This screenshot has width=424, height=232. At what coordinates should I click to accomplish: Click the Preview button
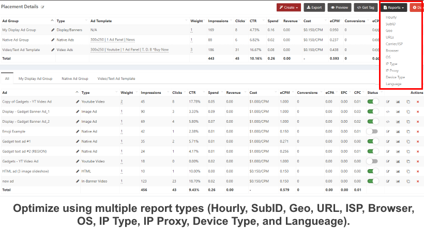point(339,8)
